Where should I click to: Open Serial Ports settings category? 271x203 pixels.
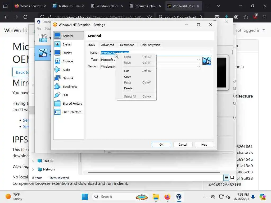coord(69,87)
